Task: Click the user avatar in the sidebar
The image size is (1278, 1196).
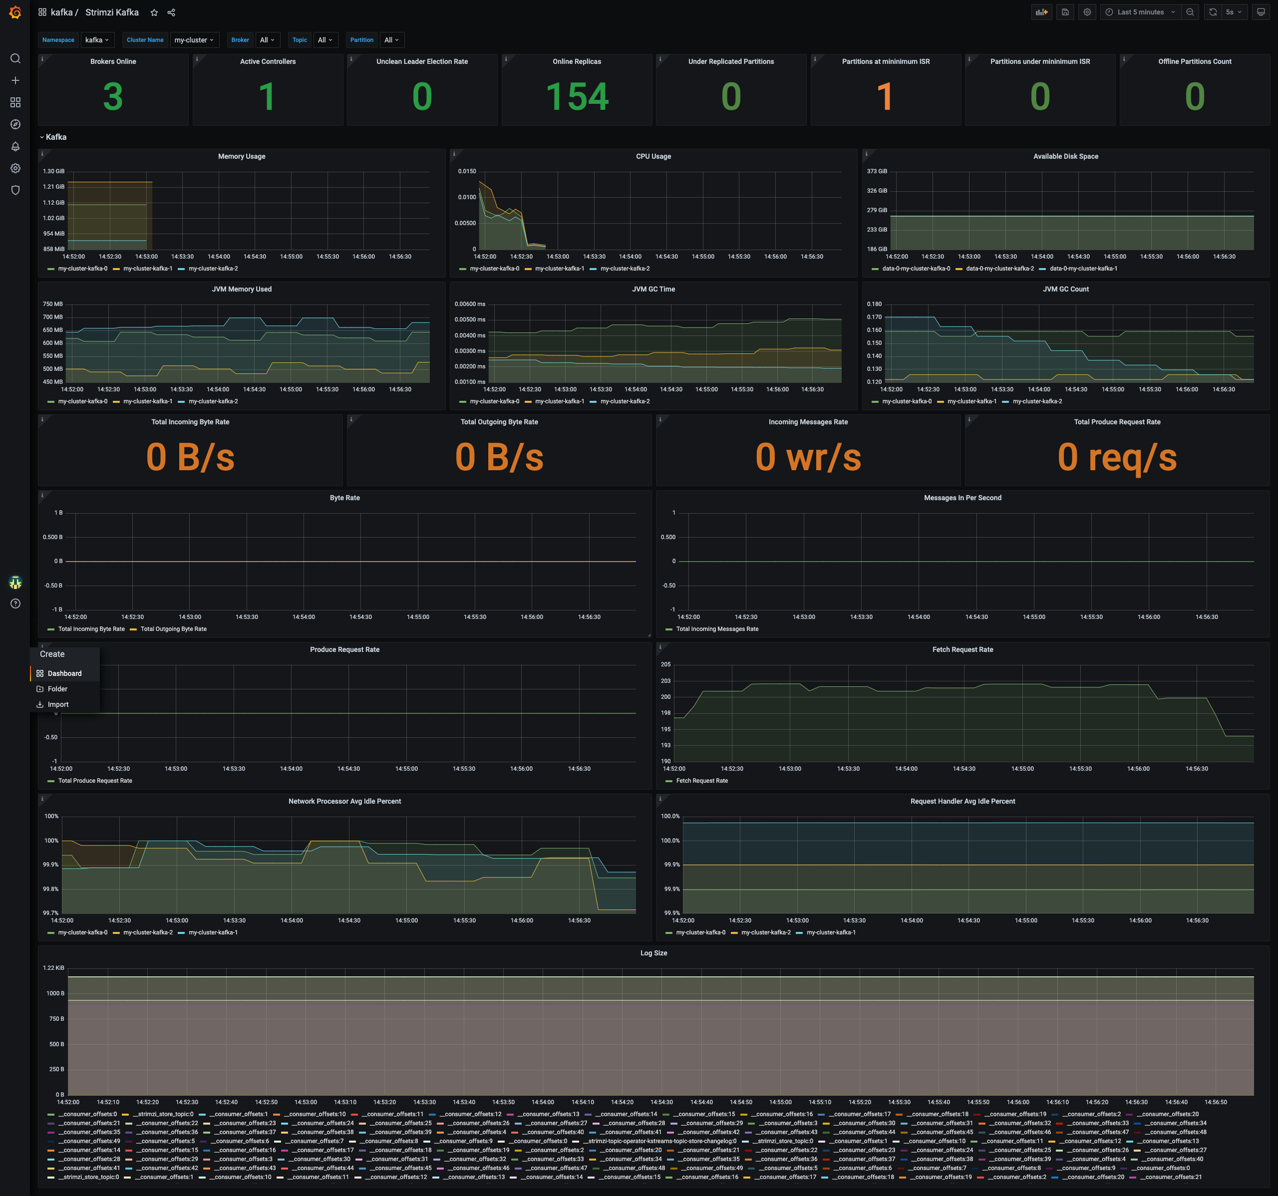Action: point(15,582)
